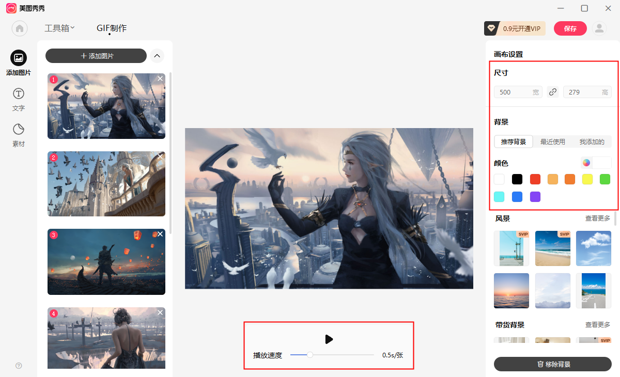
Task: Select image 2 thumbnail with castle birds
Action: pyautogui.click(x=106, y=184)
